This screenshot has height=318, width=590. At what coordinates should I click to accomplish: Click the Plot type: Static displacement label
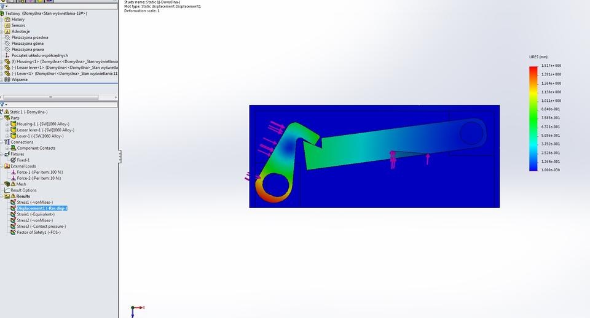point(162,6)
